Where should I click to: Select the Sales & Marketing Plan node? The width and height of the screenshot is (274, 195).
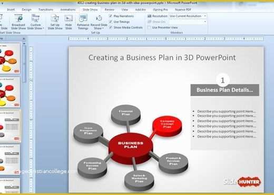[139, 180]
